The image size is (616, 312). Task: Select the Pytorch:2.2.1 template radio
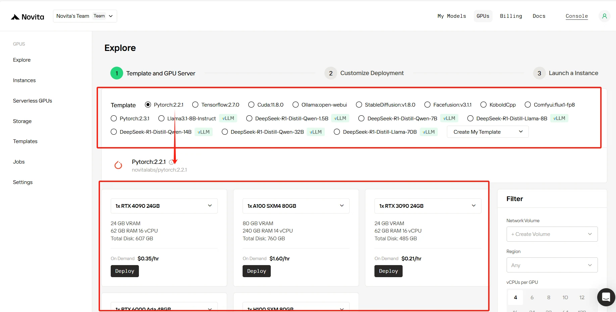point(148,105)
